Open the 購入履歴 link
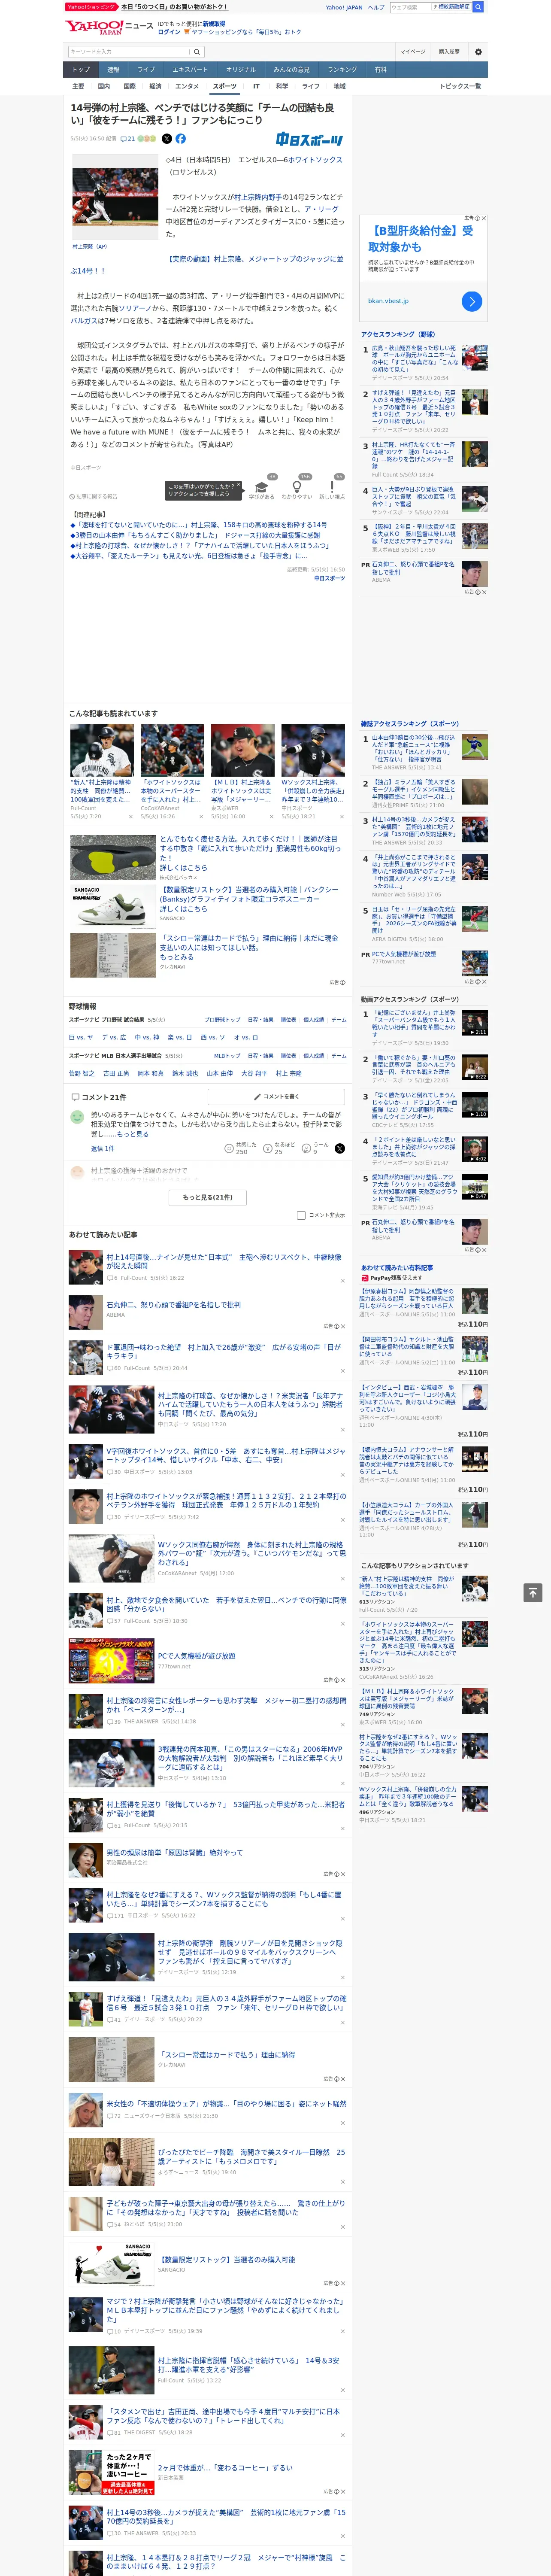The height and width of the screenshot is (2576, 551). point(449,52)
